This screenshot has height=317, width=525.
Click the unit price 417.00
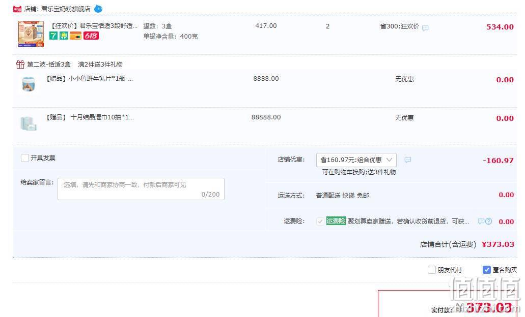266,26
